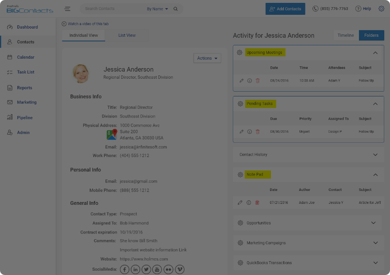Switch activity view to Timeline

pyautogui.click(x=345, y=35)
